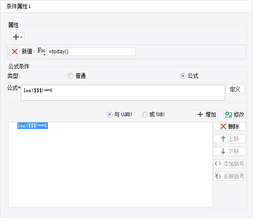Viewport: 253px width, 218px height.
Task: Move condition up with 上移
Action: pos(229,139)
